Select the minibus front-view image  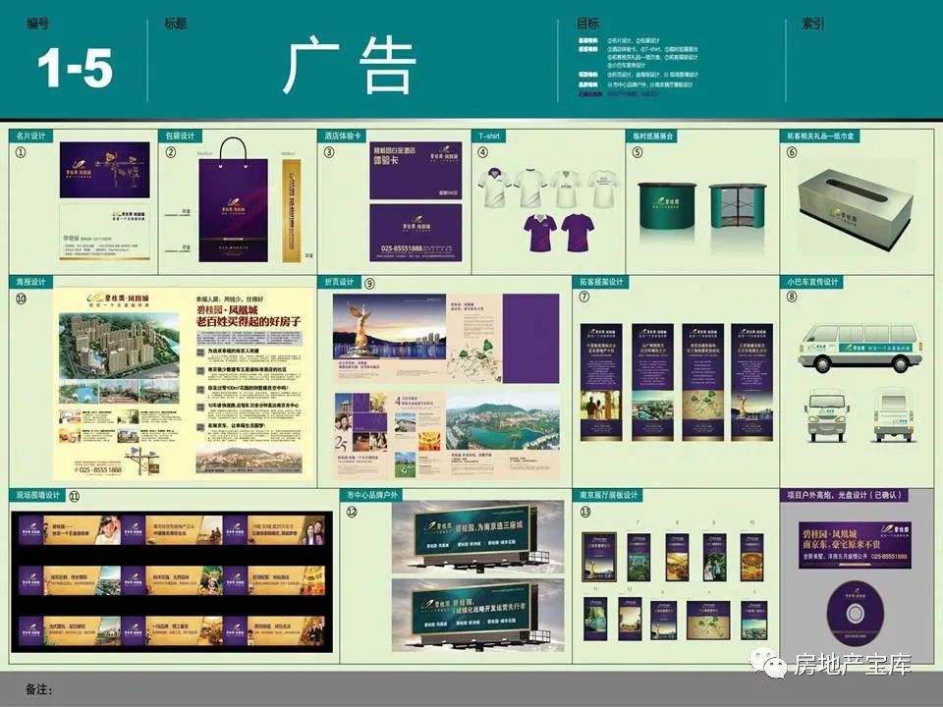tap(827, 414)
